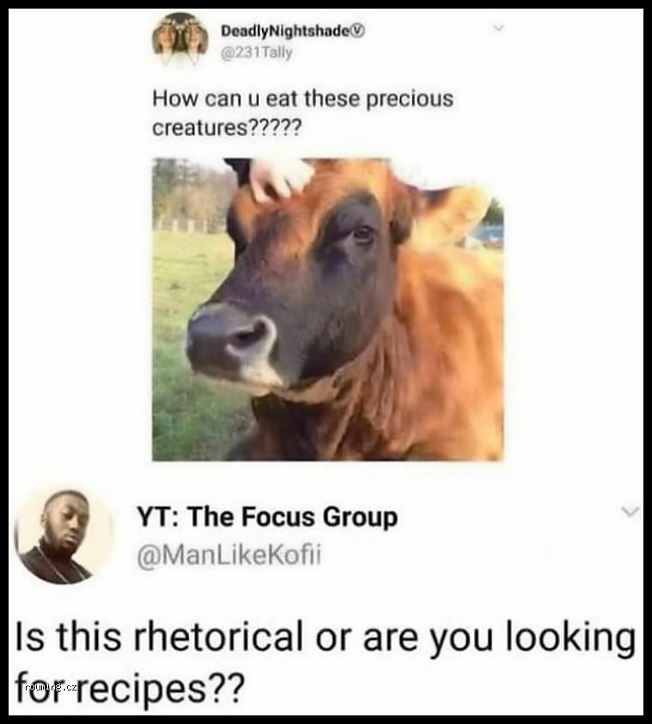Expand the chevron on The Focus Group reply
This screenshot has width=652, height=724.
(630, 511)
